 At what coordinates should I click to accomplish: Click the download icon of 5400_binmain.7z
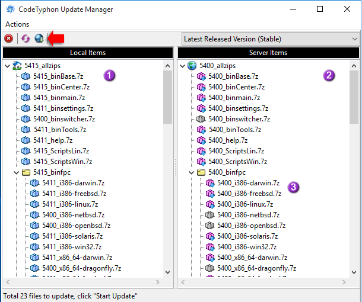(x=201, y=98)
